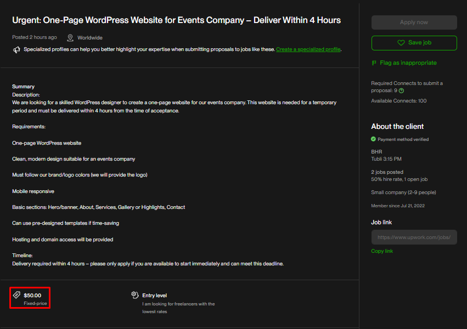467x329 pixels.
Task: Click the 50% hire rate, 1 open job text
Action: point(400,179)
